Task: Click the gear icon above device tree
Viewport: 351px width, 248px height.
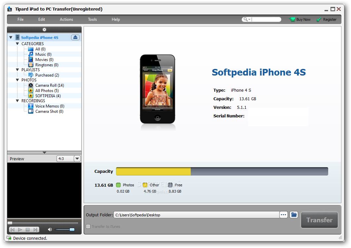Action: 44,29
